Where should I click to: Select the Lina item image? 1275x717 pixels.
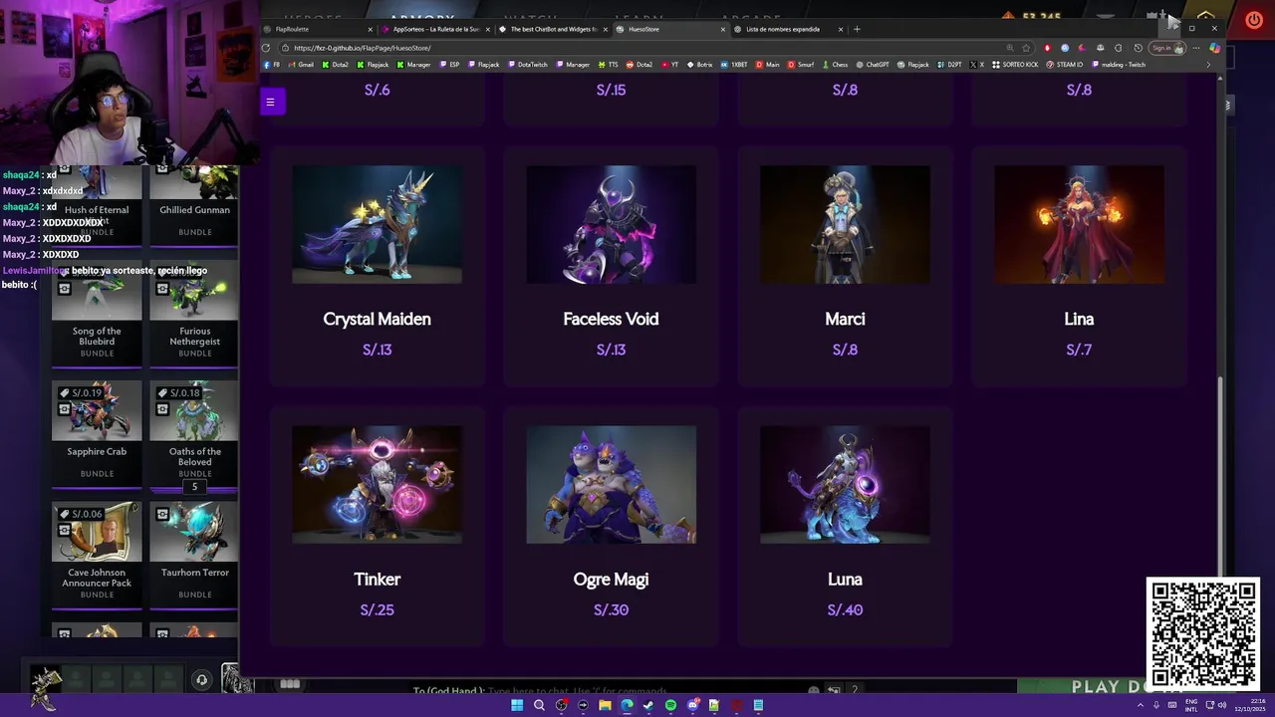click(x=1079, y=224)
